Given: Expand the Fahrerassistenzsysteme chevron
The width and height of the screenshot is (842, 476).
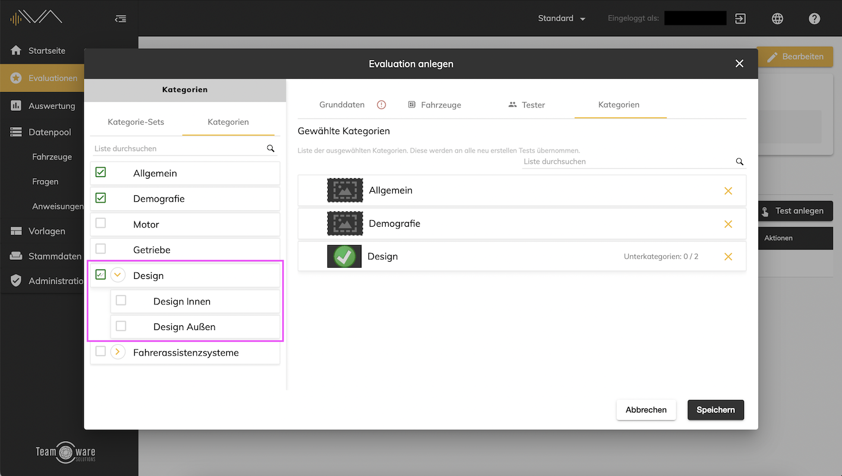Looking at the screenshot, I should tap(118, 352).
